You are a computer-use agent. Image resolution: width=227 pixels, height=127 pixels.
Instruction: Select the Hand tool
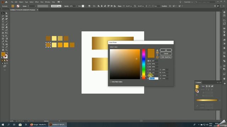pos(3,50)
